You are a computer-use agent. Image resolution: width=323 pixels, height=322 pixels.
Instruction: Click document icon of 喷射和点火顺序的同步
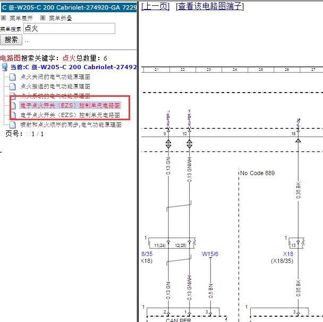click(13, 125)
